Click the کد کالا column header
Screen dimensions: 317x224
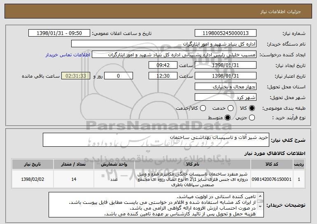pos(272,164)
